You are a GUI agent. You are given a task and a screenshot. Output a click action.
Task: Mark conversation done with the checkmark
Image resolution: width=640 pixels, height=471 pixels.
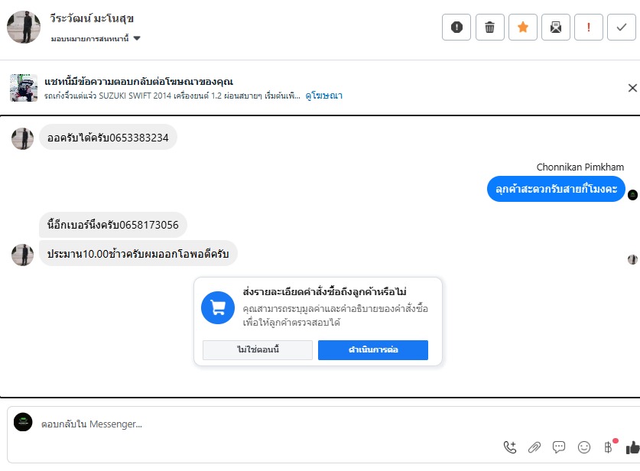click(x=621, y=28)
